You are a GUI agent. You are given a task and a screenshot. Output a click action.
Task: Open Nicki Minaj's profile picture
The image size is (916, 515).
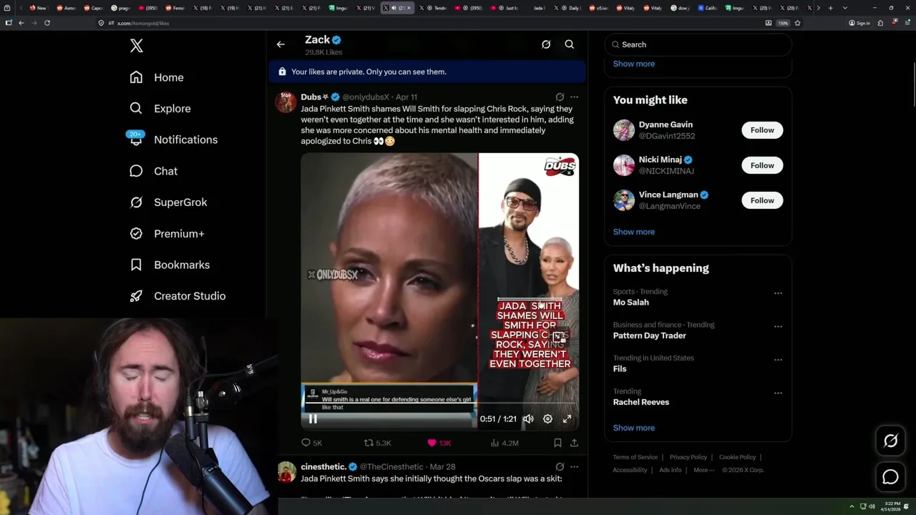pyautogui.click(x=624, y=165)
